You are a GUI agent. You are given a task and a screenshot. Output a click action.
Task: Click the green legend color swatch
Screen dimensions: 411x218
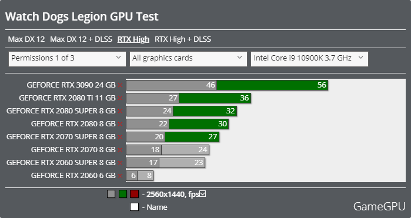(123, 194)
